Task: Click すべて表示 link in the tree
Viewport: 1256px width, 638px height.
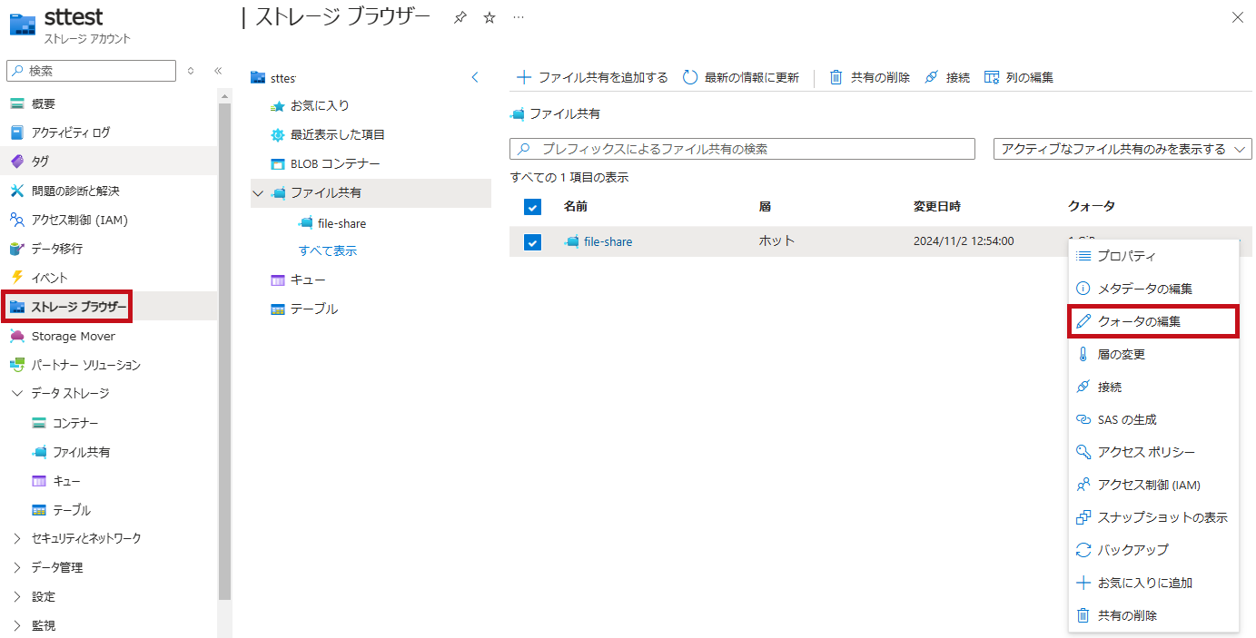Action: (x=328, y=250)
